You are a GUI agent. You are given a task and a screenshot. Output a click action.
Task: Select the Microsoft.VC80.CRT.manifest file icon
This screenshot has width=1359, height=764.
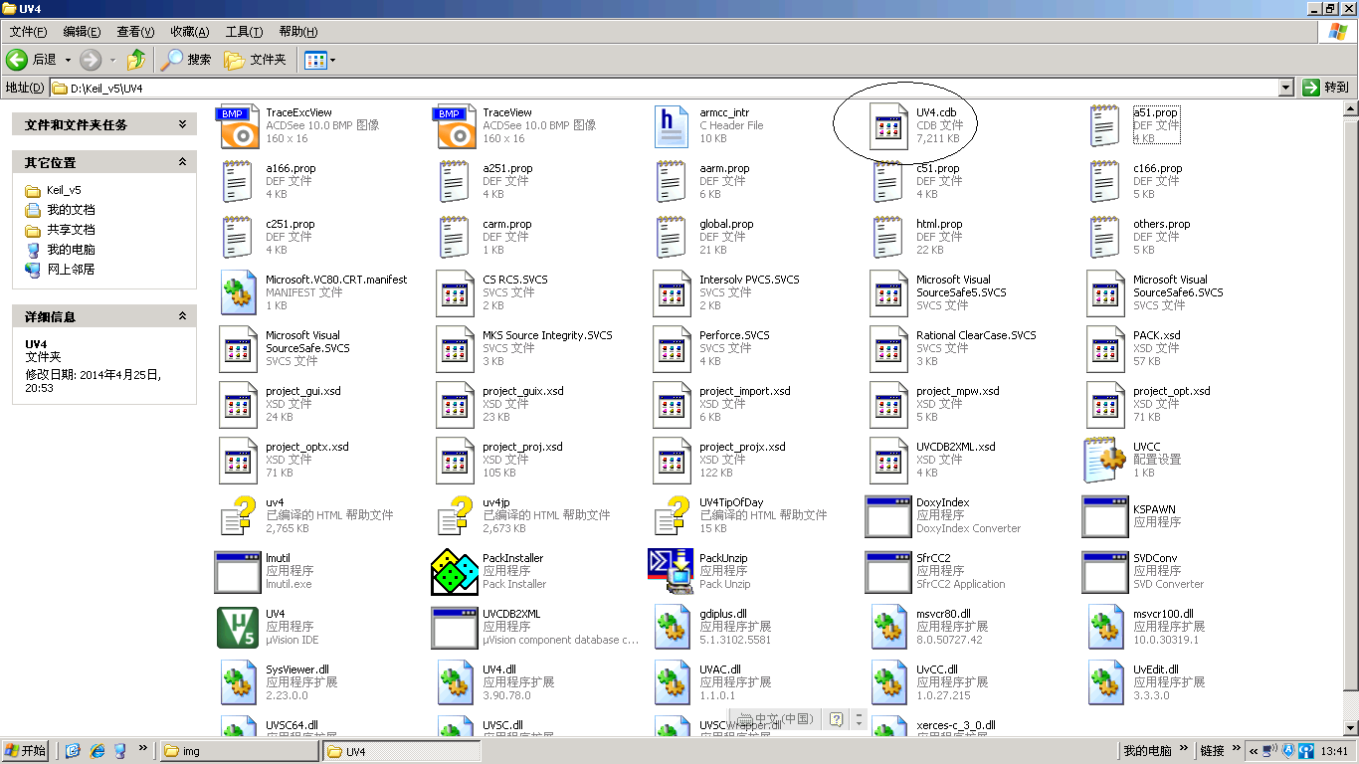click(x=238, y=292)
